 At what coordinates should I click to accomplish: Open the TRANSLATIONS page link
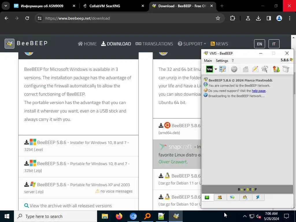click(x=154, y=44)
